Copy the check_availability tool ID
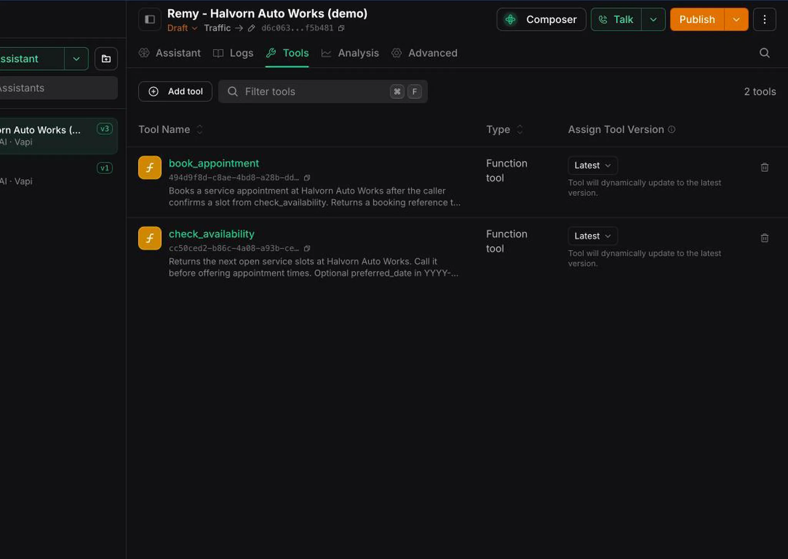 [x=307, y=248]
